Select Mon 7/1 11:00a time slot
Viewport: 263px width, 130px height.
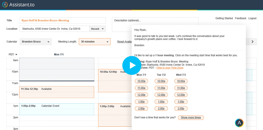click(141, 88)
